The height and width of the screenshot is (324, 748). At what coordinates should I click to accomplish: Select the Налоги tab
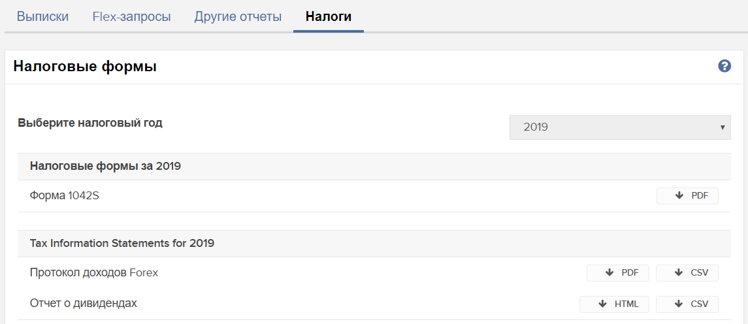pyautogui.click(x=329, y=17)
